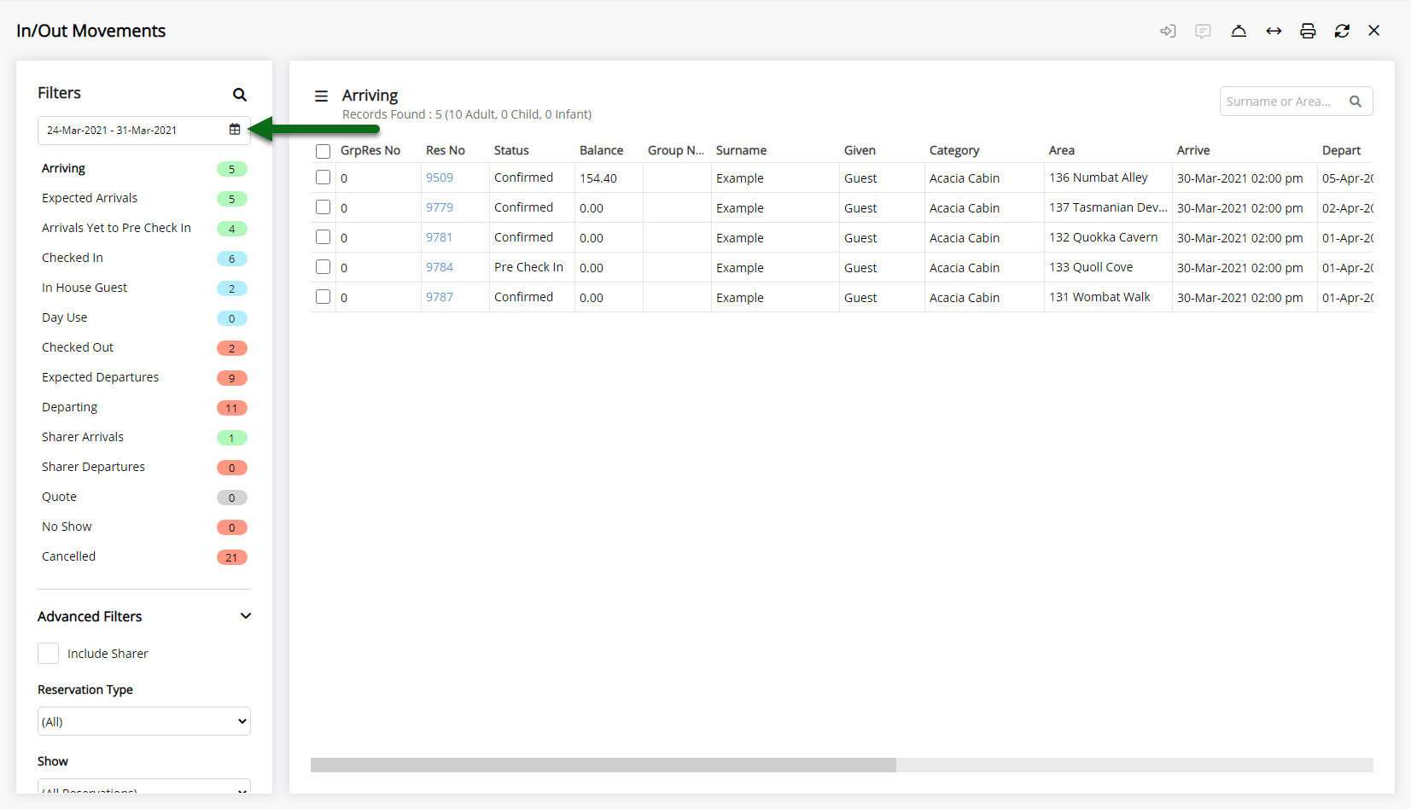Viewport: 1411px width, 809px height.
Task: Click the Surname or Area search icon
Action: click(x=1356, y=102)
